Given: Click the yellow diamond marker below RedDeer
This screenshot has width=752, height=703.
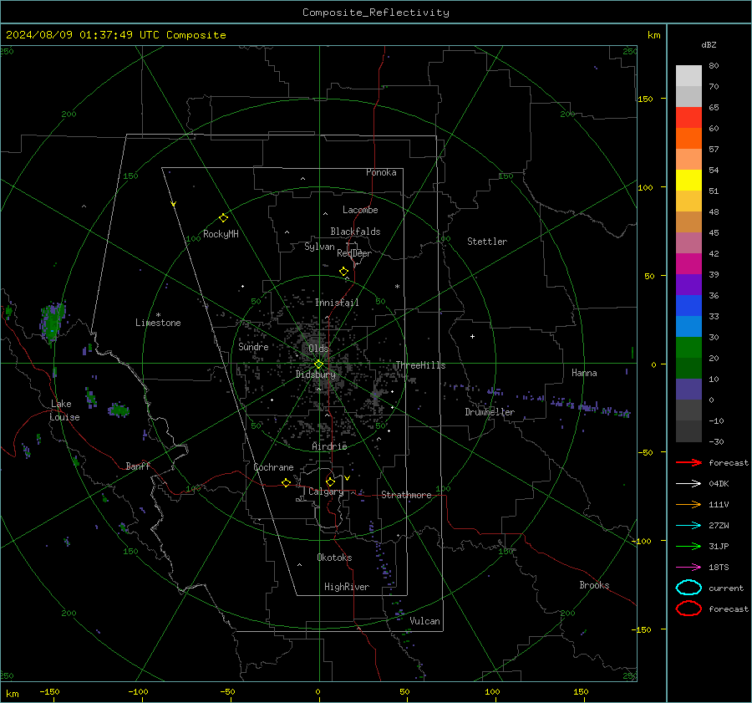Looking at the screenshot, I should click(x=344, y=272).
